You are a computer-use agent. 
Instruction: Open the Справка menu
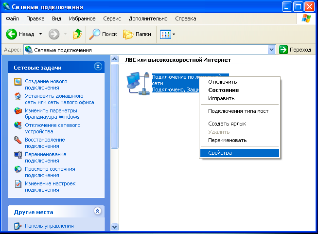point(186,18)
